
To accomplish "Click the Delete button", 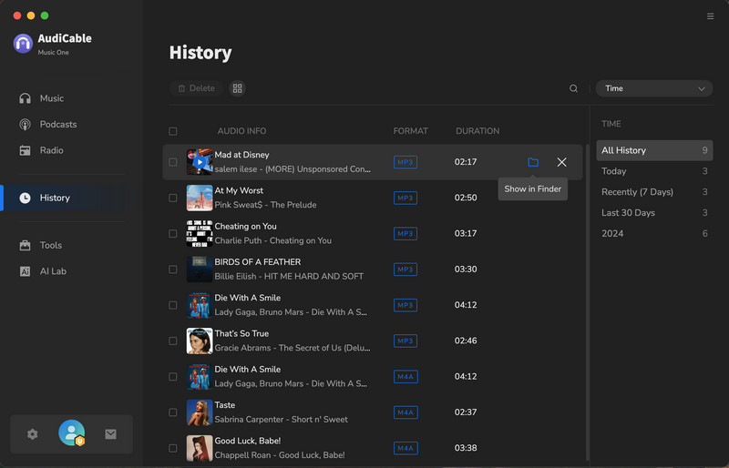I will [x=196, y=88].
